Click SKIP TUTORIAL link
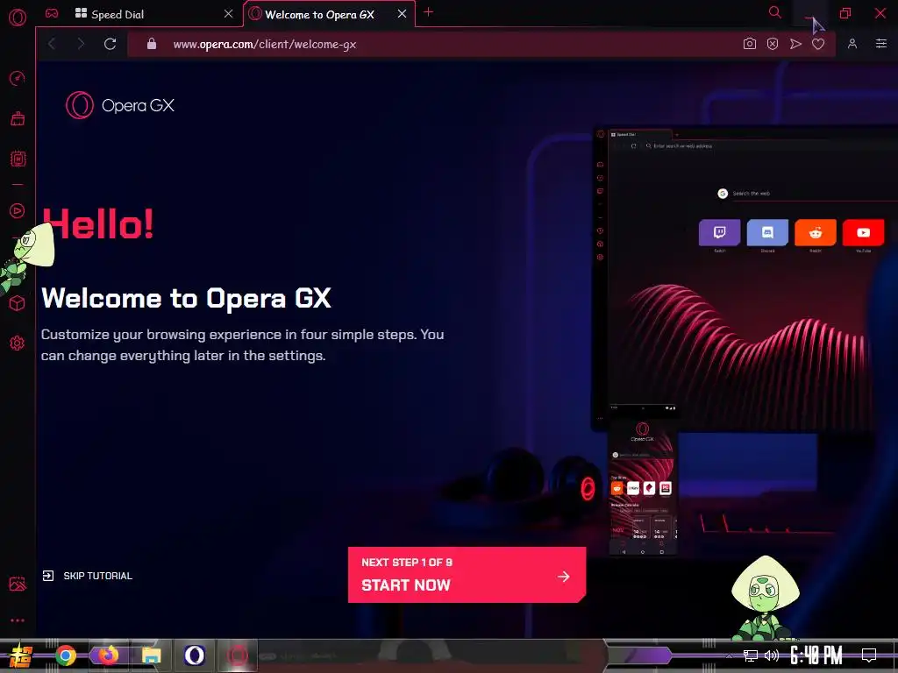This screenshot has width=898, height=673. tap(88, 576)
